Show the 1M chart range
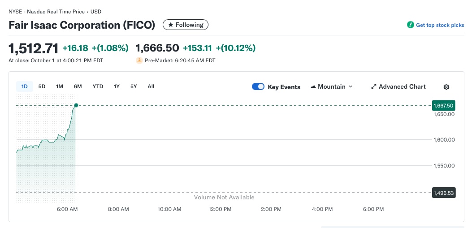The width and height of the screenshot is (472, 228). [x=60, y=86]
